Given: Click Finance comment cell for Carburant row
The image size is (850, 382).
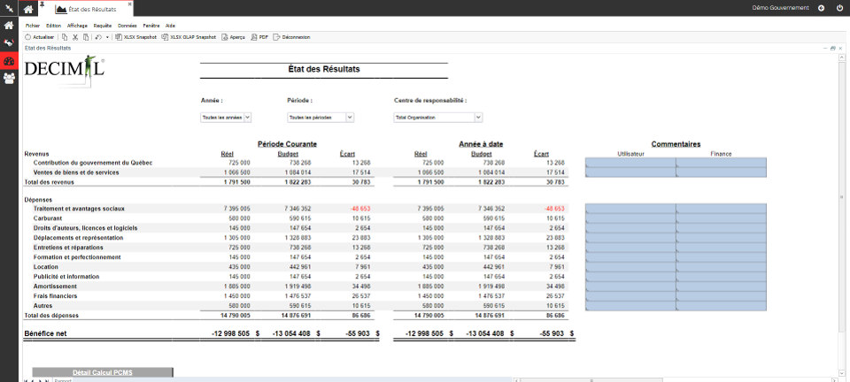Looking at the screenshot, I should 722,218.
